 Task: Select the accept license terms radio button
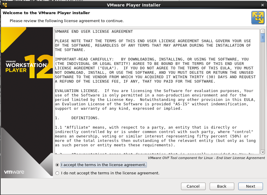pyautogui.click(x=57, y=165)
